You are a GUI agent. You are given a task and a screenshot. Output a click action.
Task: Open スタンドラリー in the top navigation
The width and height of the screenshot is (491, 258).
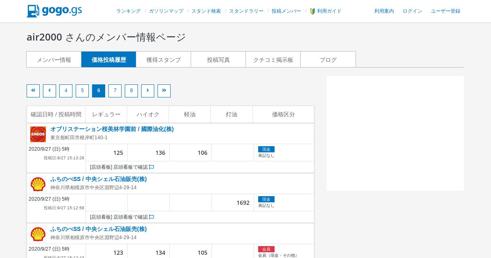tap(246, 11)
